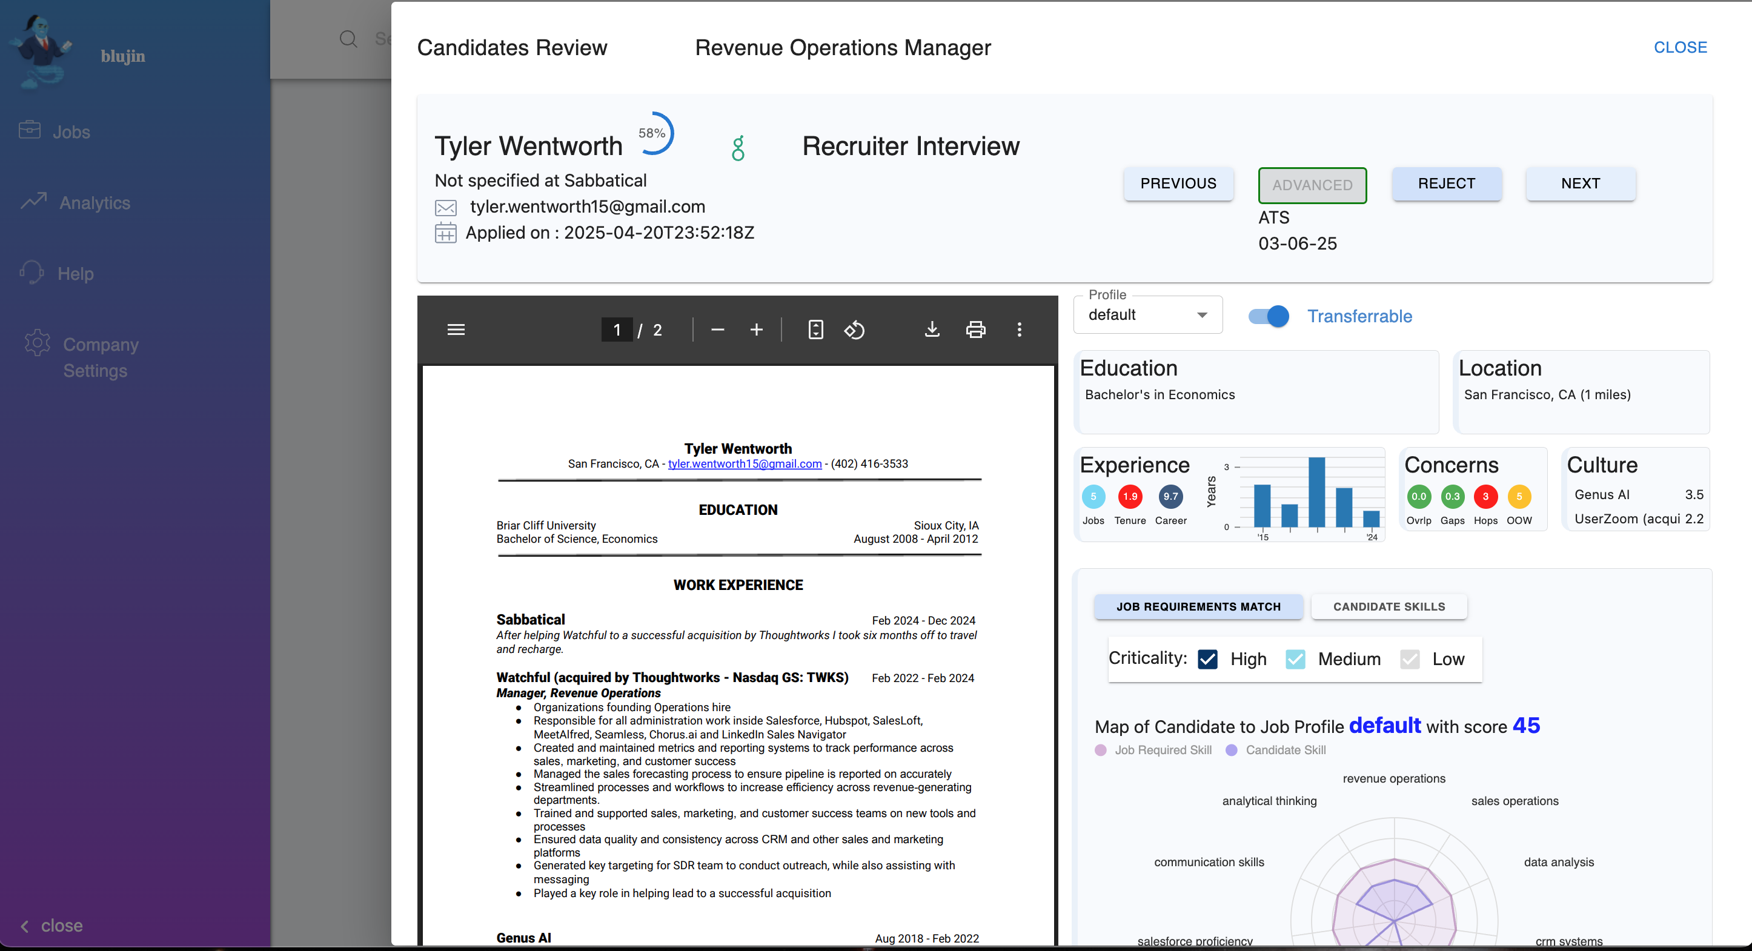Select the Job Requirements Match tab
Viewport: 1752px width, 951px height.
coord(1198,606)
